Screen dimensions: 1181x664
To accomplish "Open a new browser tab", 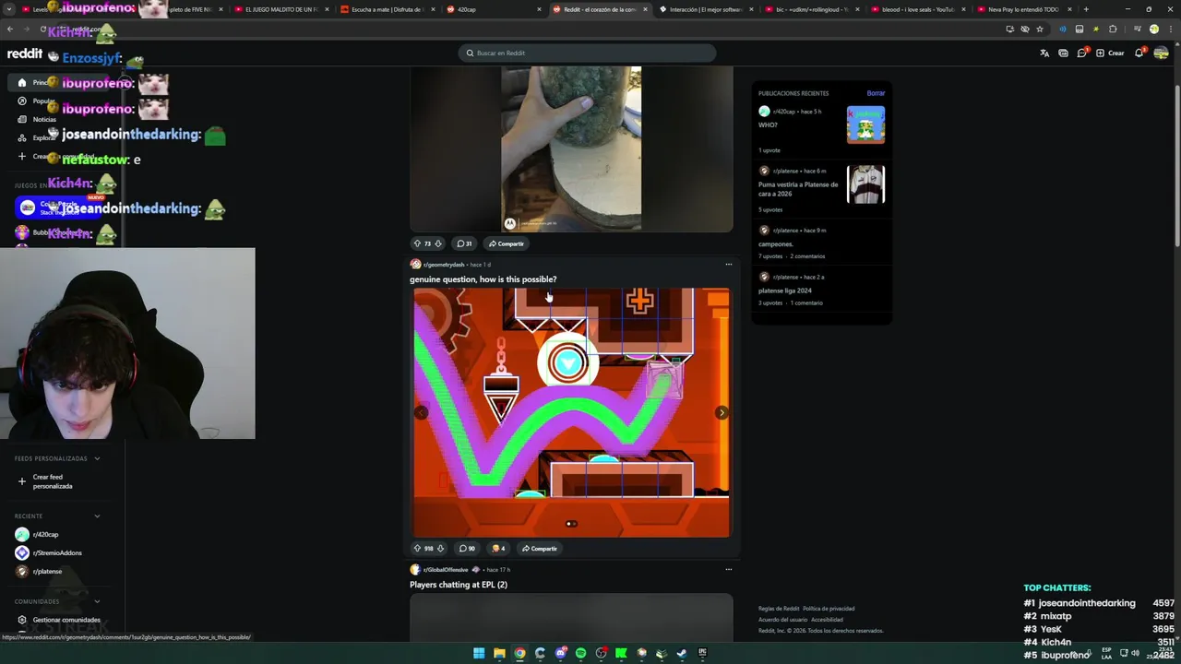I will click(1086, 9).
